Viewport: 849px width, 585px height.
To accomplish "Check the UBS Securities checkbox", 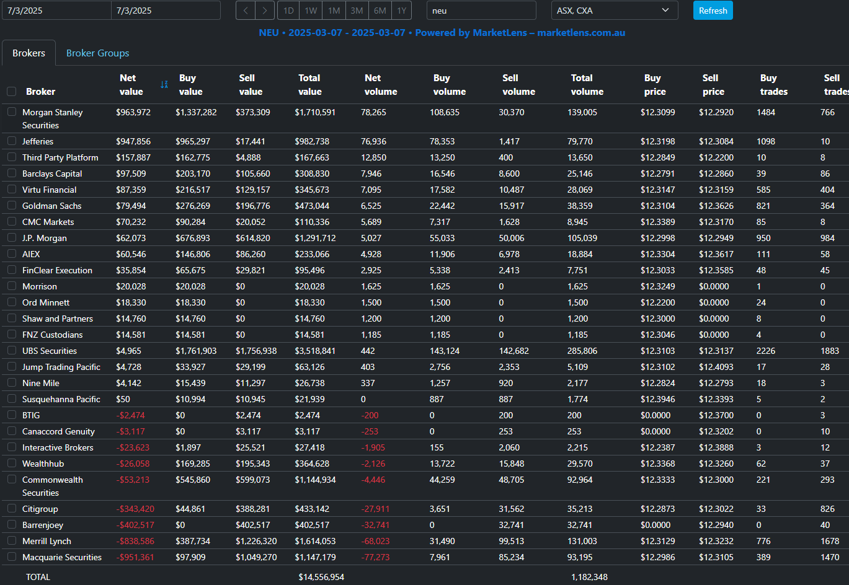I will [12, 351].
